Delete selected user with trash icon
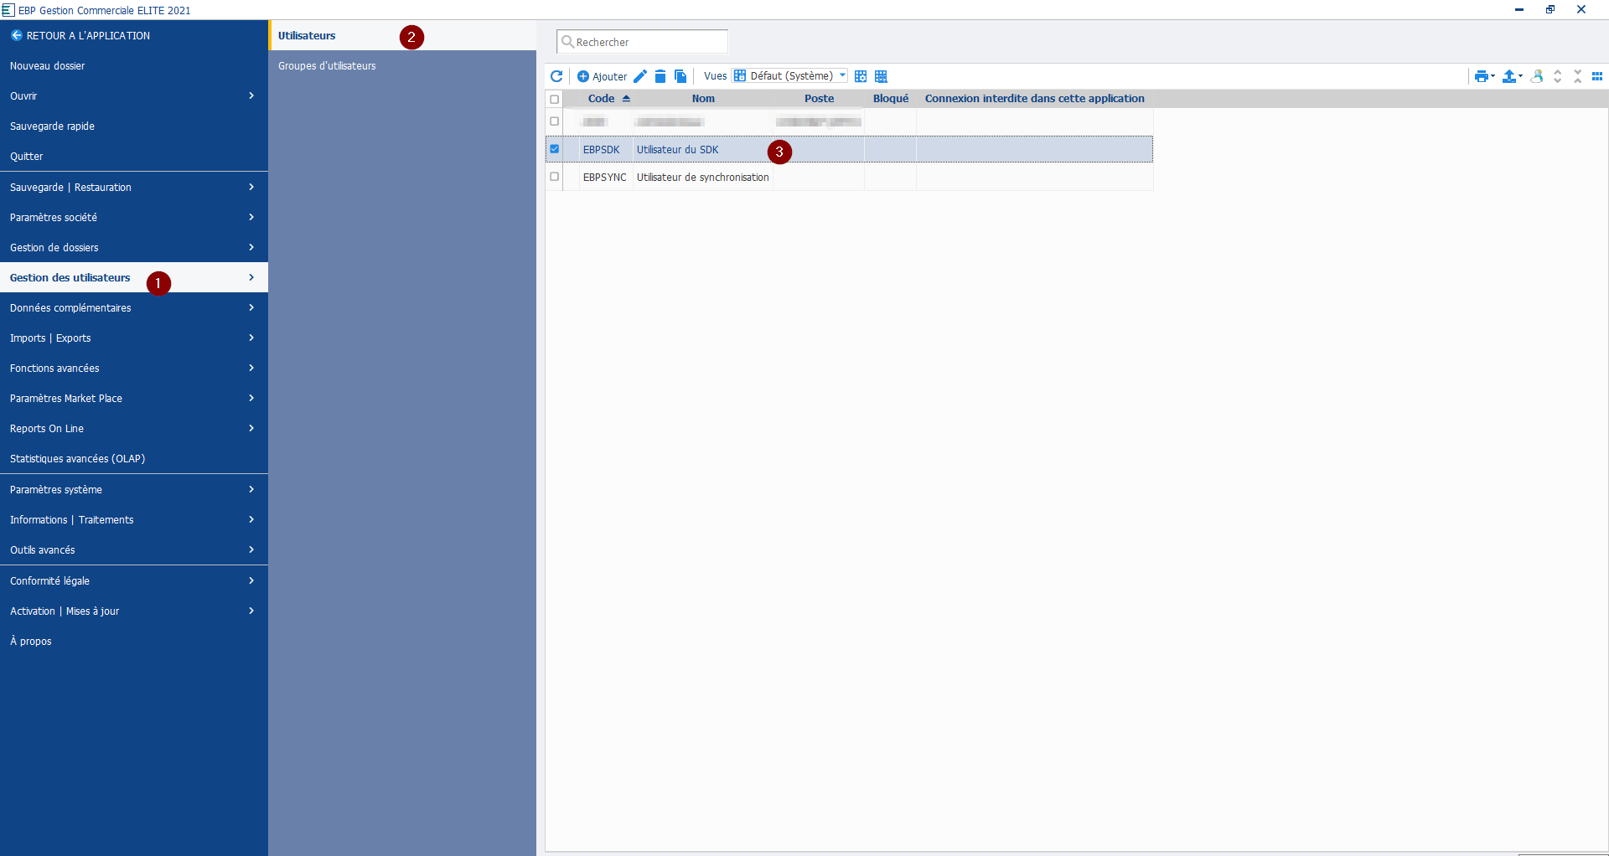The image size is (1609, 856). (x=660, y=76)
